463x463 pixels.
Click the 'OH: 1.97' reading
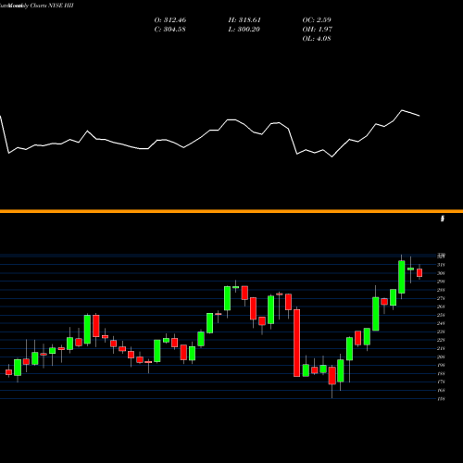pos(318,30)
